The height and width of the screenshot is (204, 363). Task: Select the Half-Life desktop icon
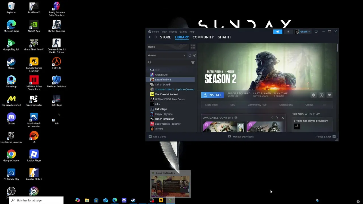(56, 63)
